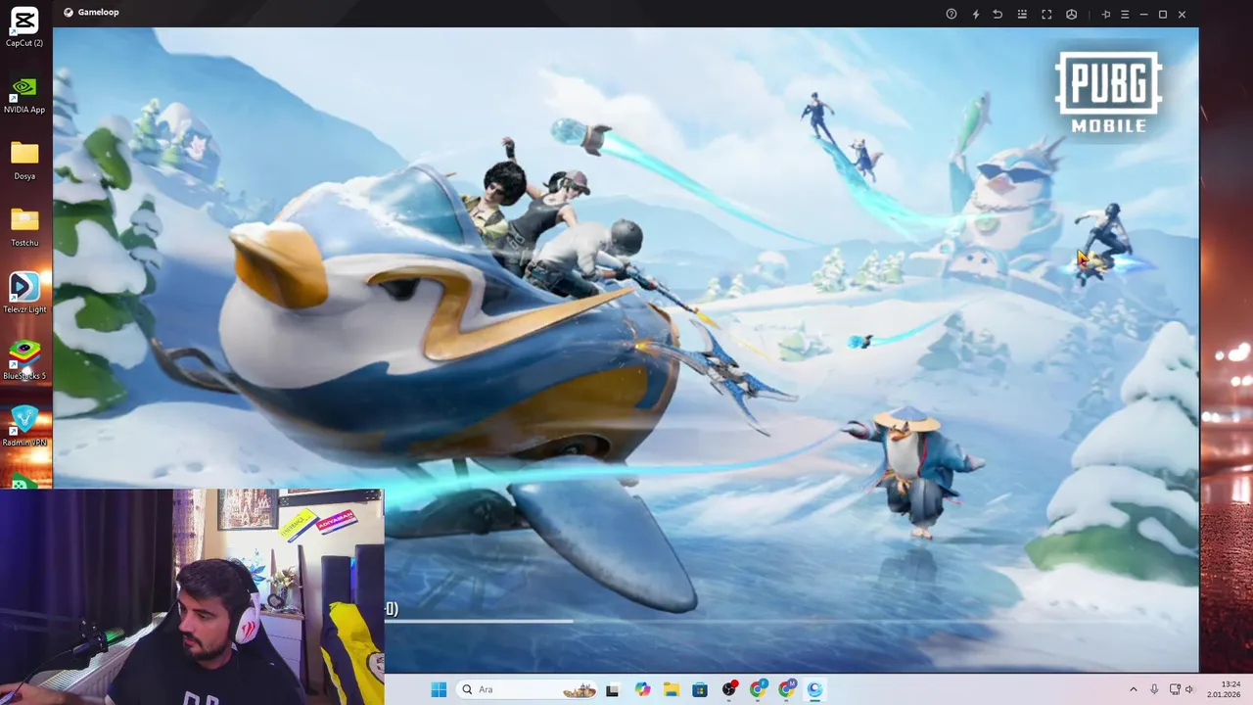Open the Dosya desktop folder

[24, 160]
